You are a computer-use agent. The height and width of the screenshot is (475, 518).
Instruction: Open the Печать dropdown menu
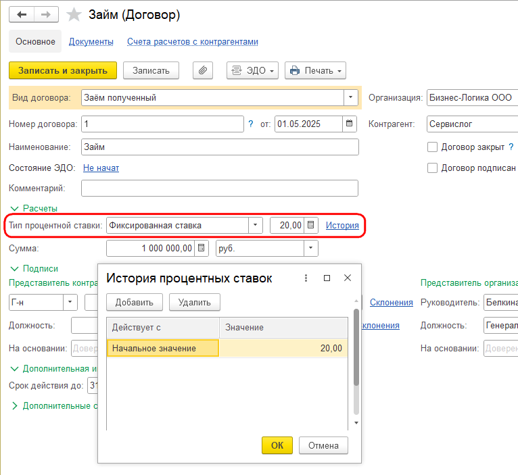tap(315, 70)
